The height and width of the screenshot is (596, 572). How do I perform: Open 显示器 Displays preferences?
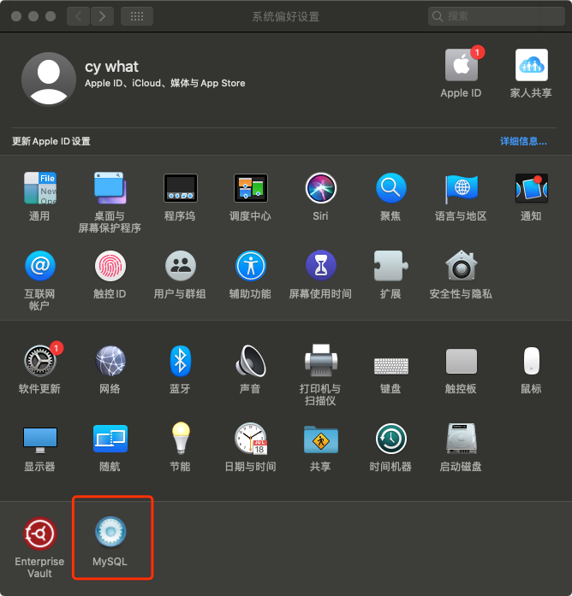[x=39, y=440]
